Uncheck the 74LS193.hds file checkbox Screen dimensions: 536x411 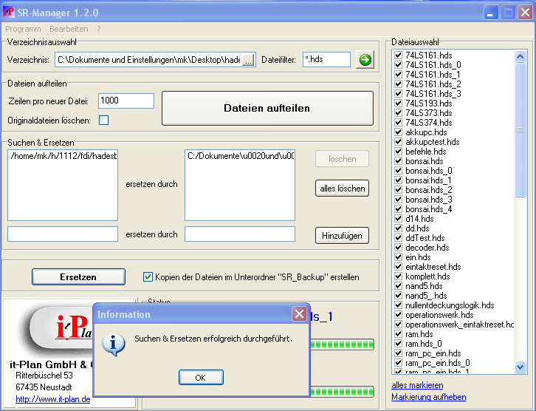[x=399, y=103]
